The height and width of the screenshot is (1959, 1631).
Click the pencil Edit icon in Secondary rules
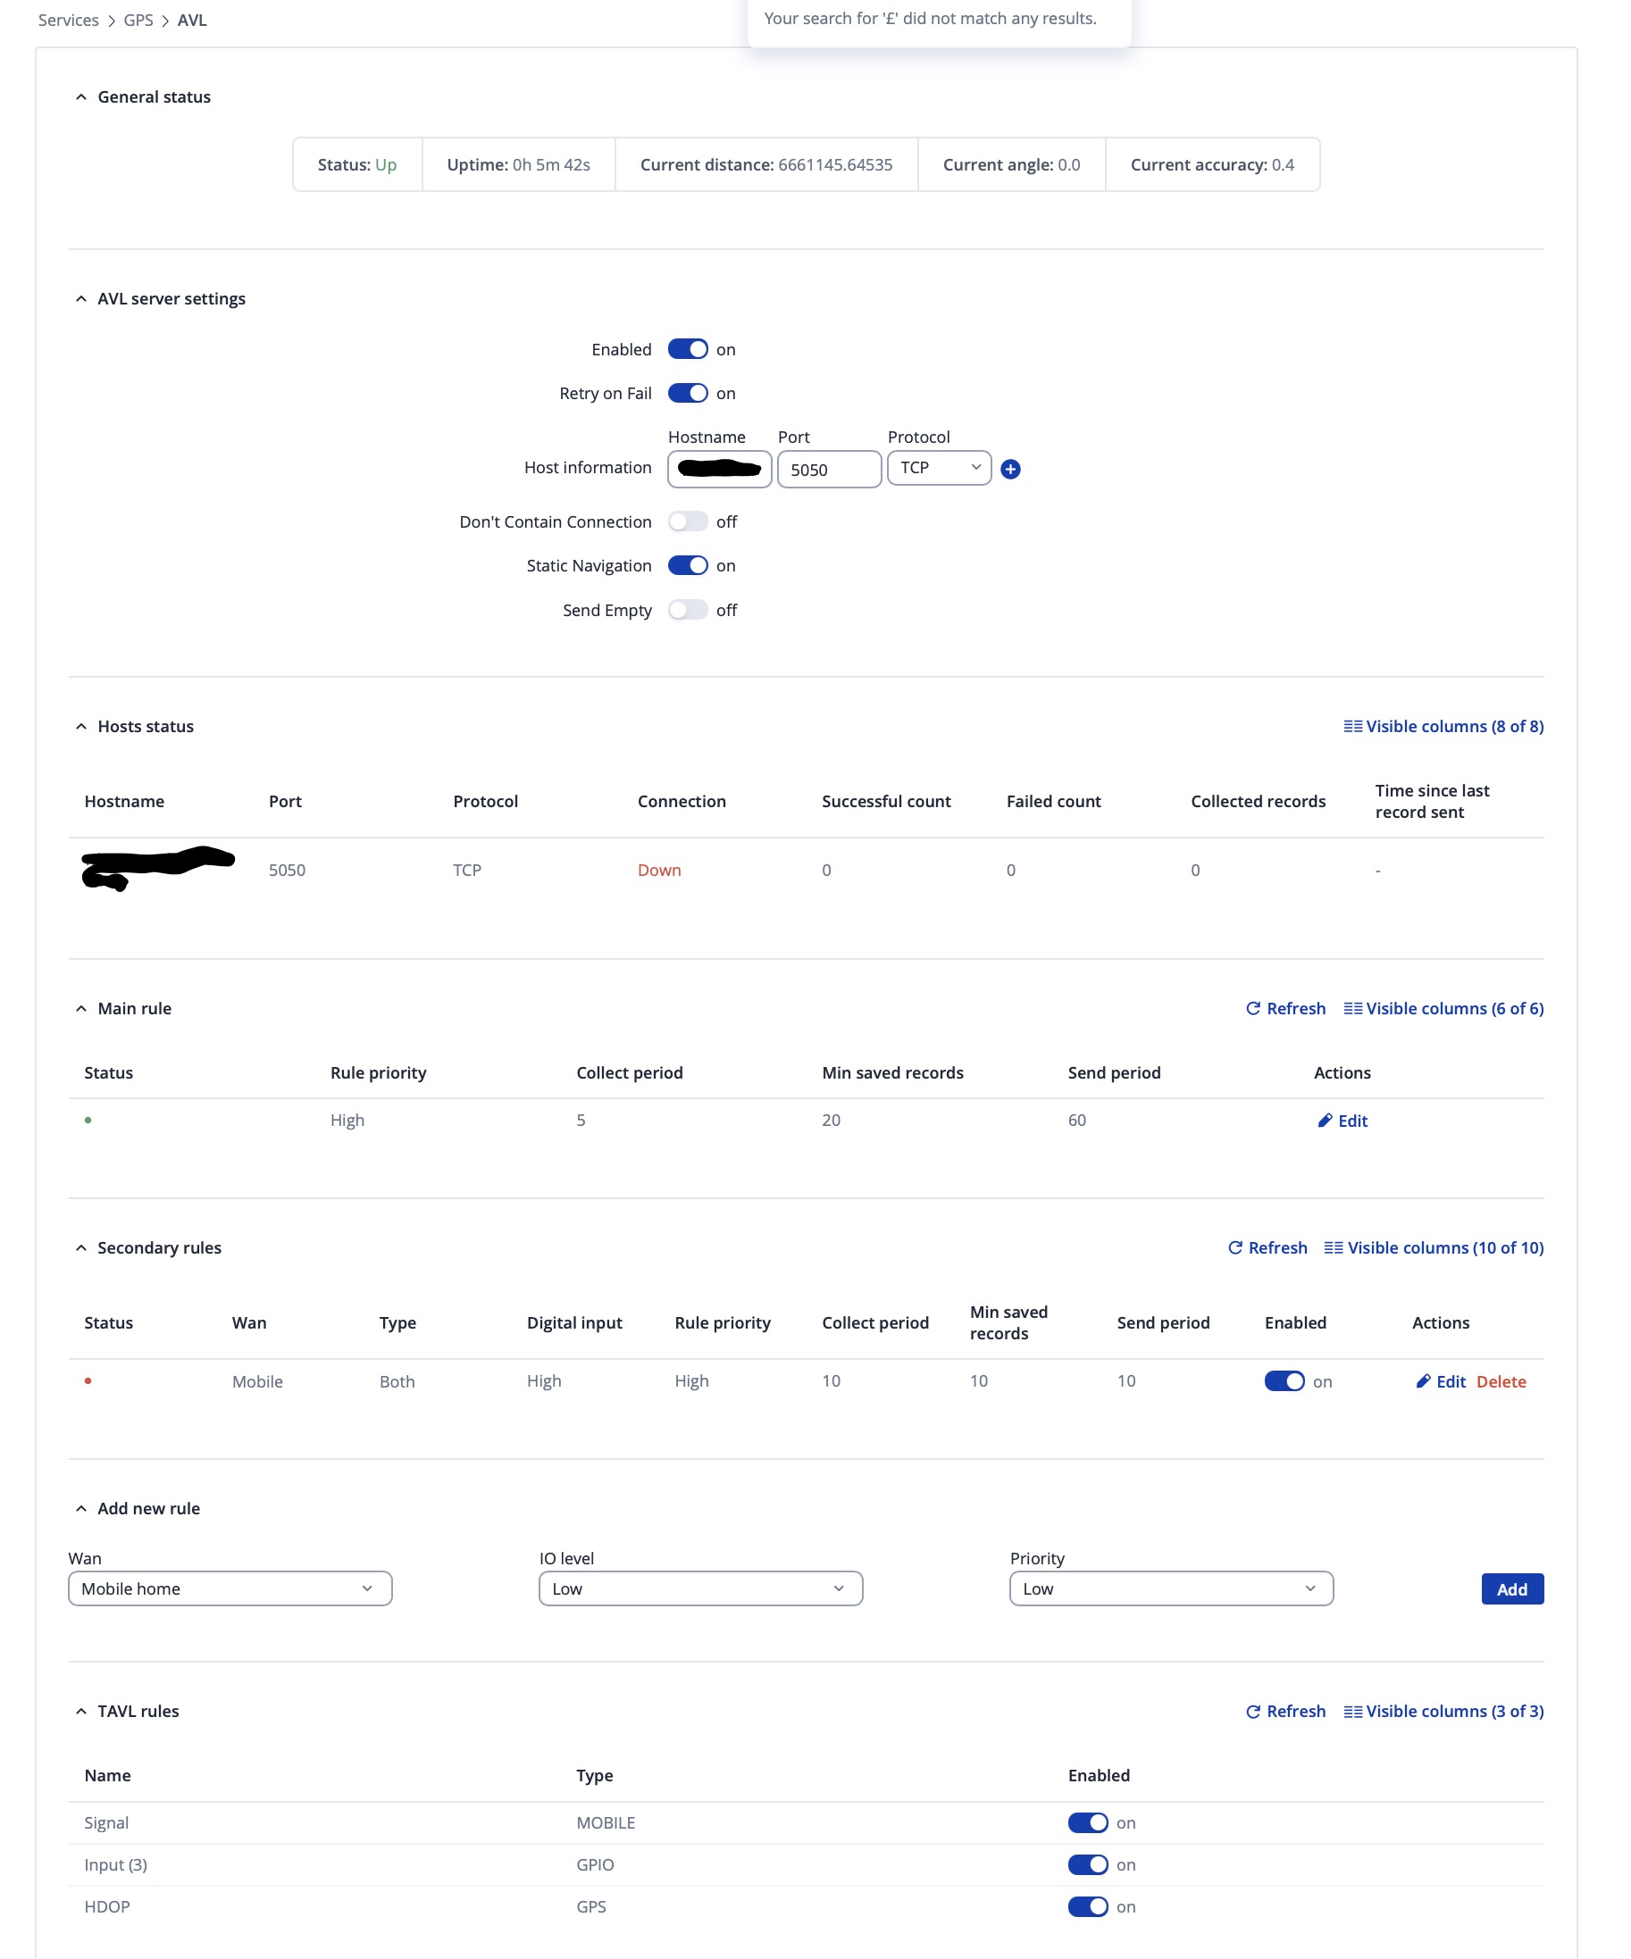(1423, 1381)
